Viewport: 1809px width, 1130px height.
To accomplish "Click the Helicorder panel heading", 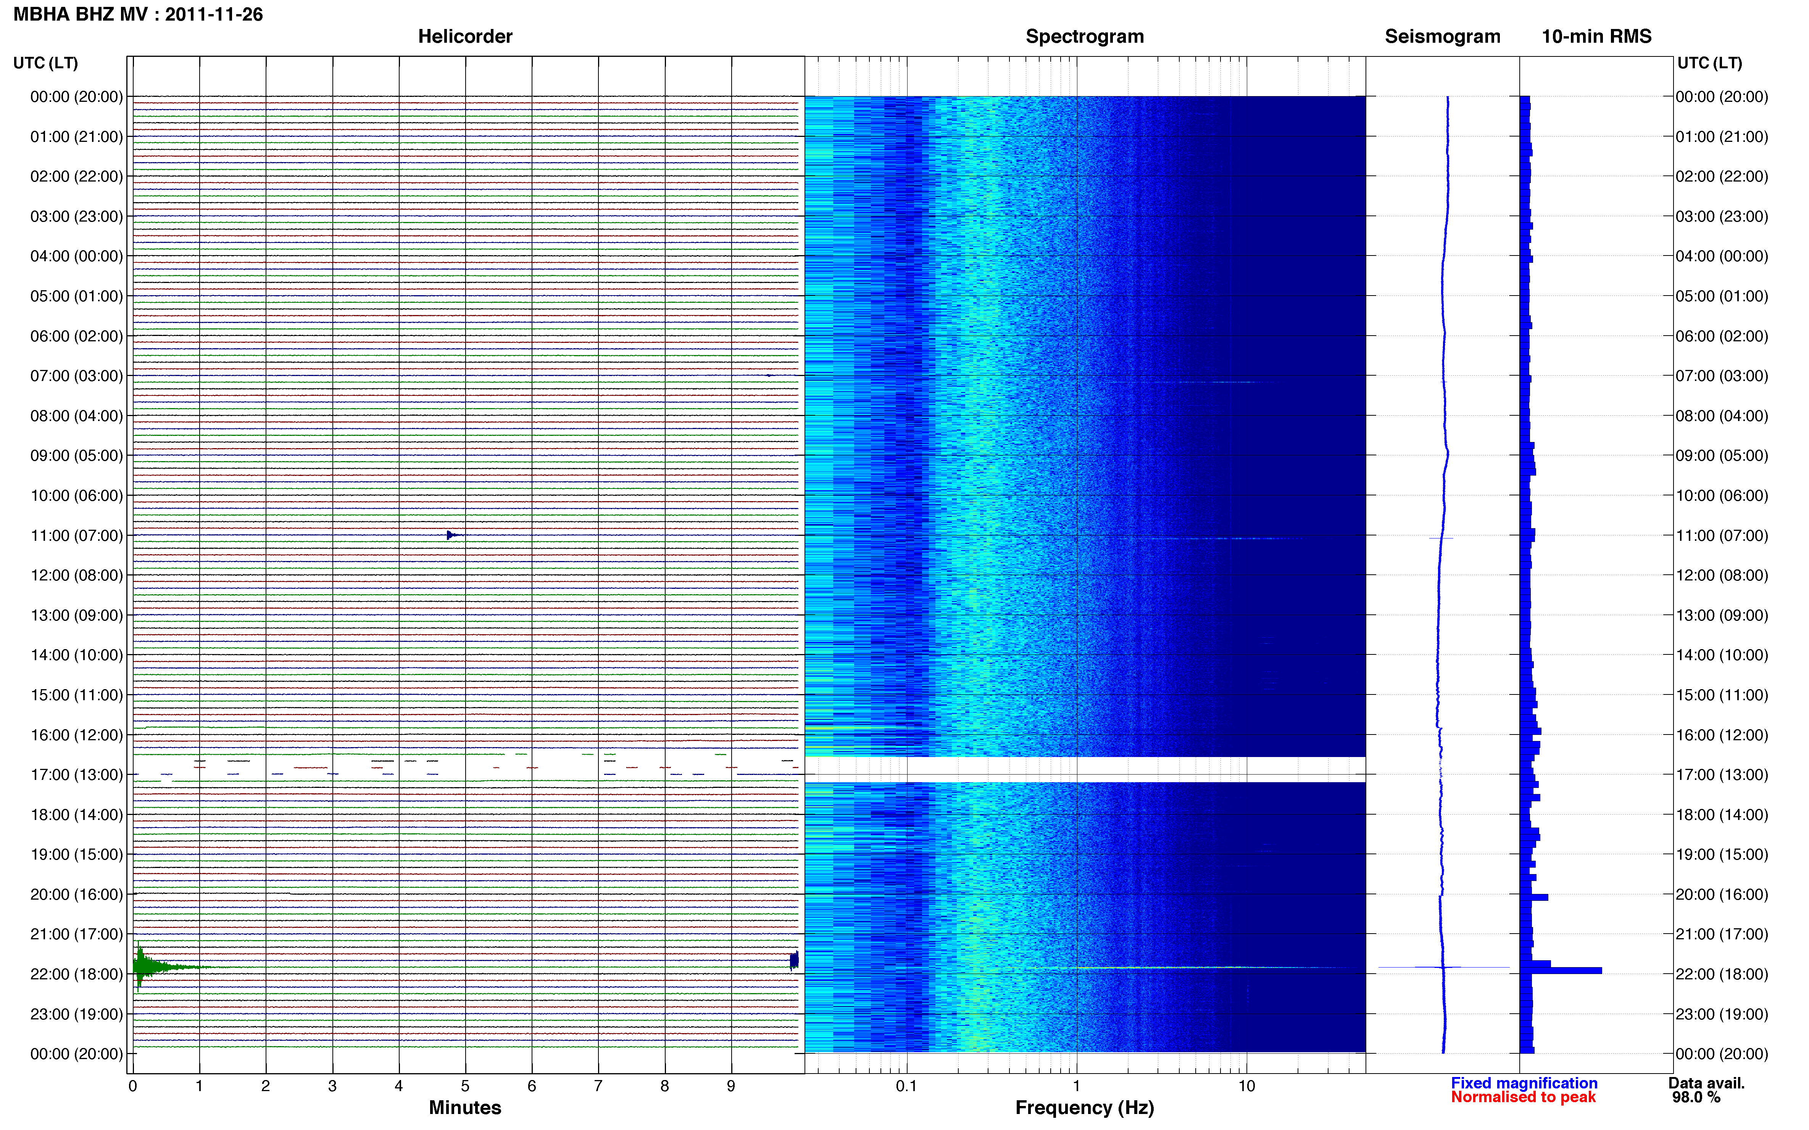I will pyautogui.click(x=465, y=36).
